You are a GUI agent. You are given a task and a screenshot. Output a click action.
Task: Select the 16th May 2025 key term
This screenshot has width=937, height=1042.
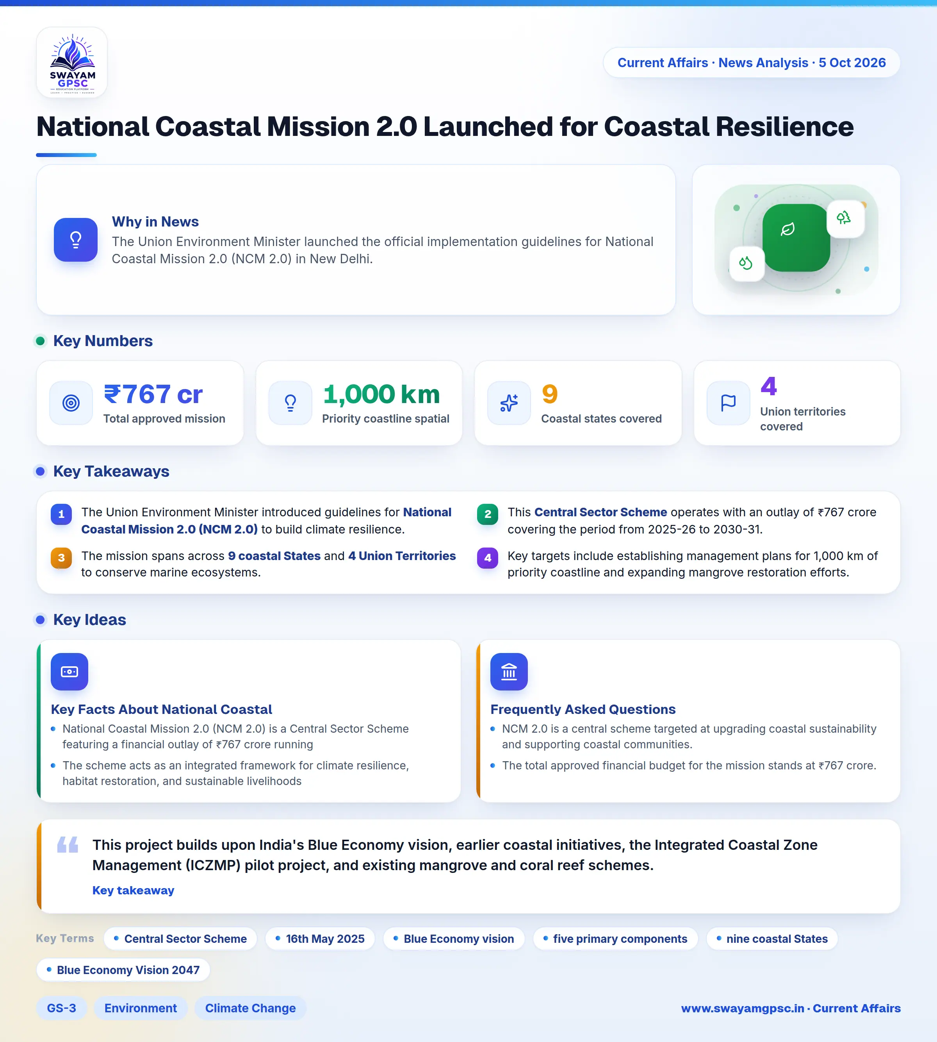click(x=320, y=939)
